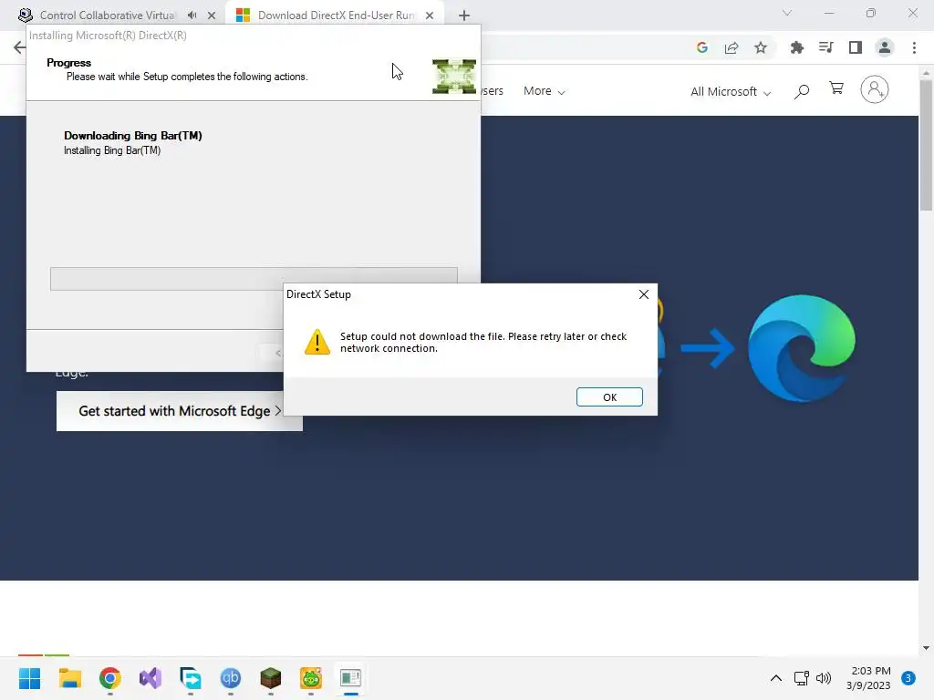Open the tab search chevron

787,13
